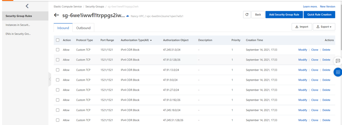Click the Import button
Screen dimensions: 342x125
click(x=302, y=27)
